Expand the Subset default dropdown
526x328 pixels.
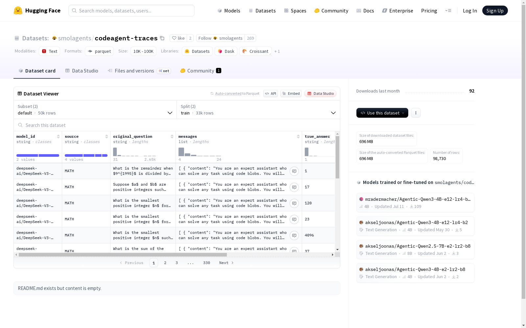pos(95,110)
